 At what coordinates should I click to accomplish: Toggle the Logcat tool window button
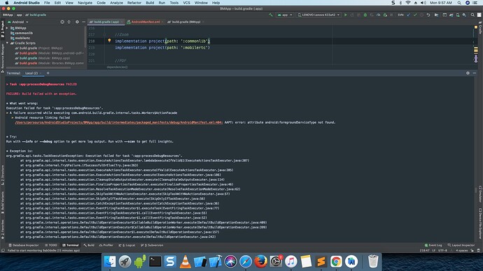pos(127,245)
